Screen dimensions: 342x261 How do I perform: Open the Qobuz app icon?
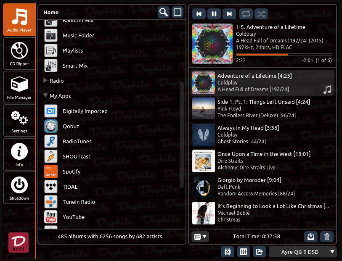click(51, 126)
